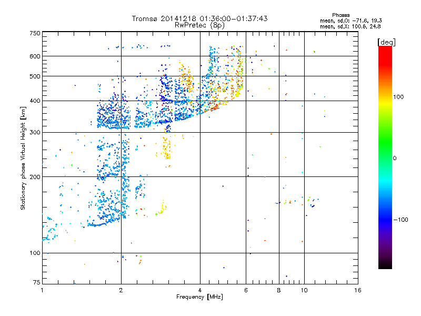
Task: Click the y-axis title 'Stationary phase Virtual Height [km]'
Action: point(23,158)
